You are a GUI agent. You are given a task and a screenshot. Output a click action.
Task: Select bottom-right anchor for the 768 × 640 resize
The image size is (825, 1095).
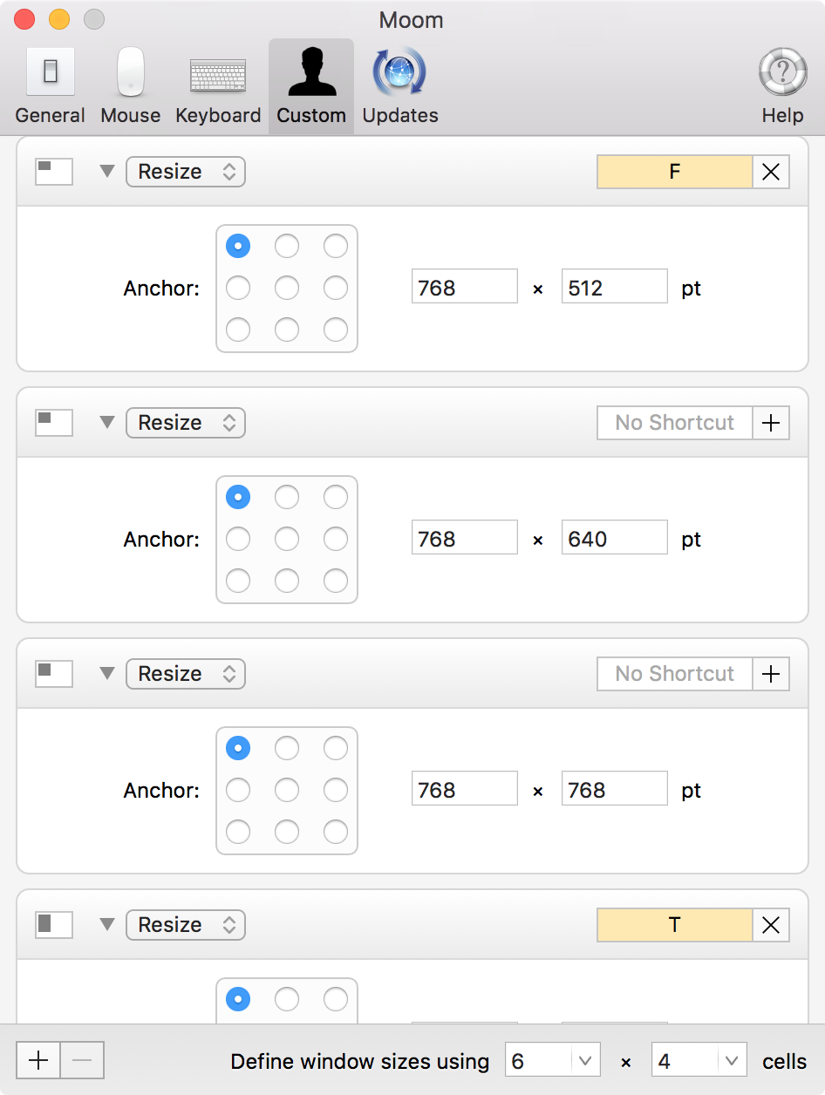pos(336,582)
